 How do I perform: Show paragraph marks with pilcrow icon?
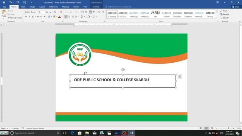(x=103, y=12)
